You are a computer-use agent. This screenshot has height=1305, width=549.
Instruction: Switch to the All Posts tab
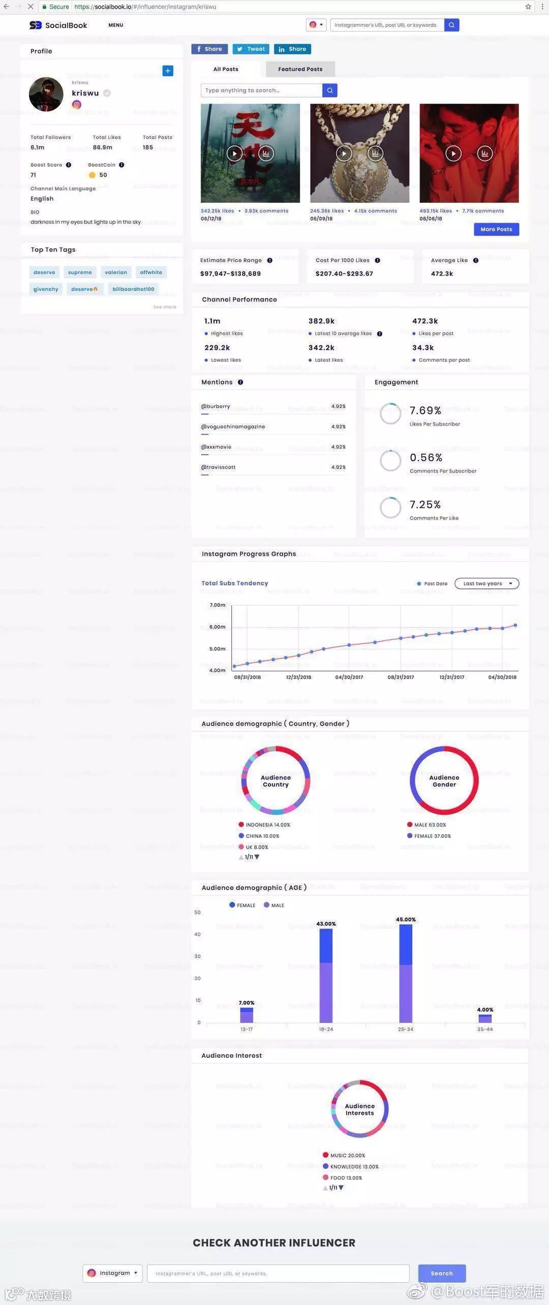click(226, 69)
